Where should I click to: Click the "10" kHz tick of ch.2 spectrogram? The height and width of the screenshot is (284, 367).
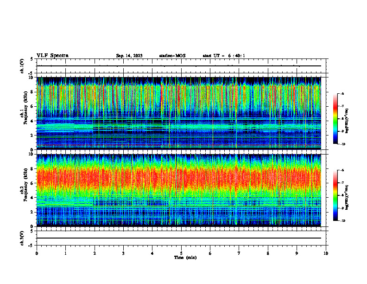click(x=31, y=154)
